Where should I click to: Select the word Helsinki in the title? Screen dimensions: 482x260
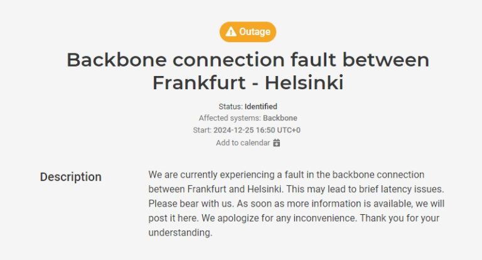coord(304,82)
